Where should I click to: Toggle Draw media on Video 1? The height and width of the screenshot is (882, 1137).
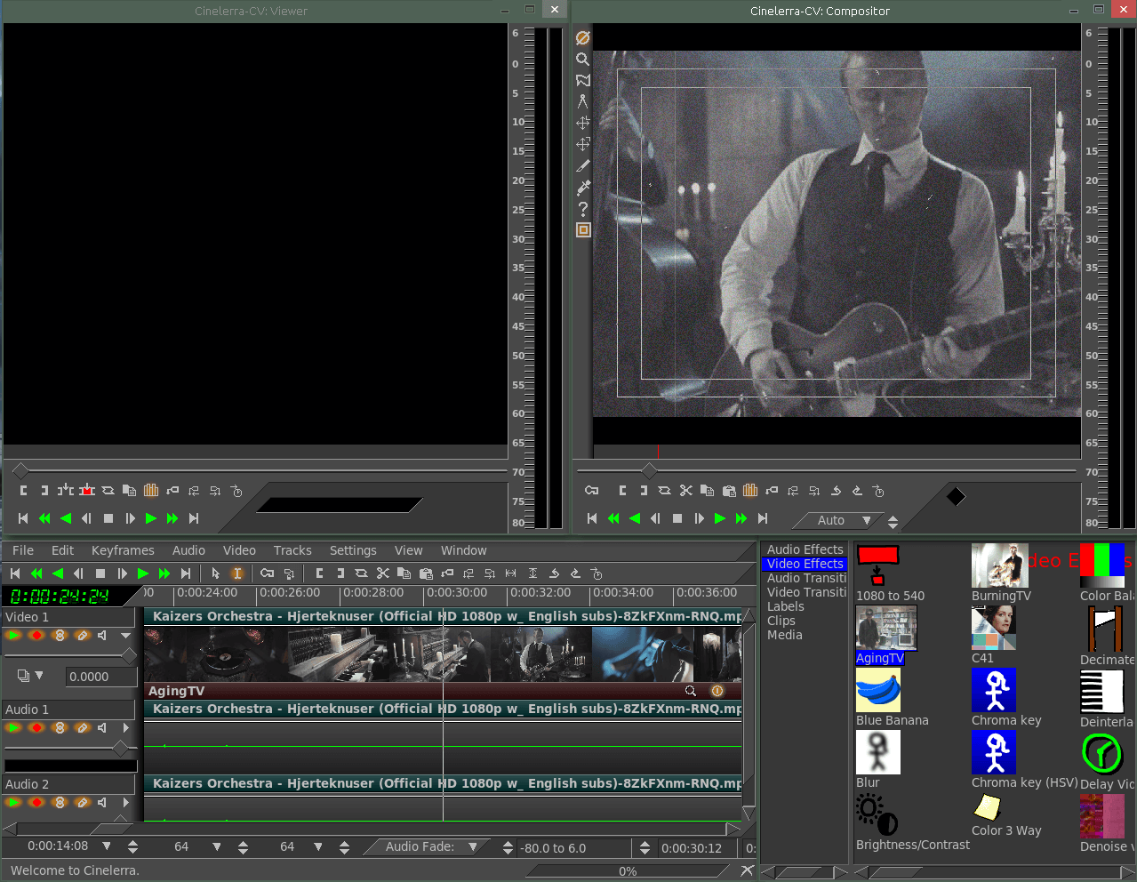pyautogui.click(x=83, y=635)
